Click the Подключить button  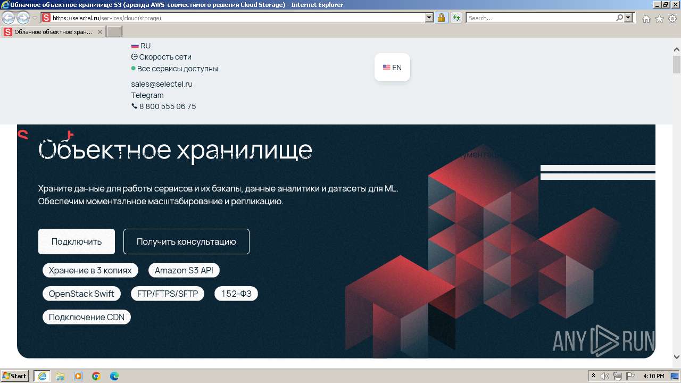pos(77,242)
